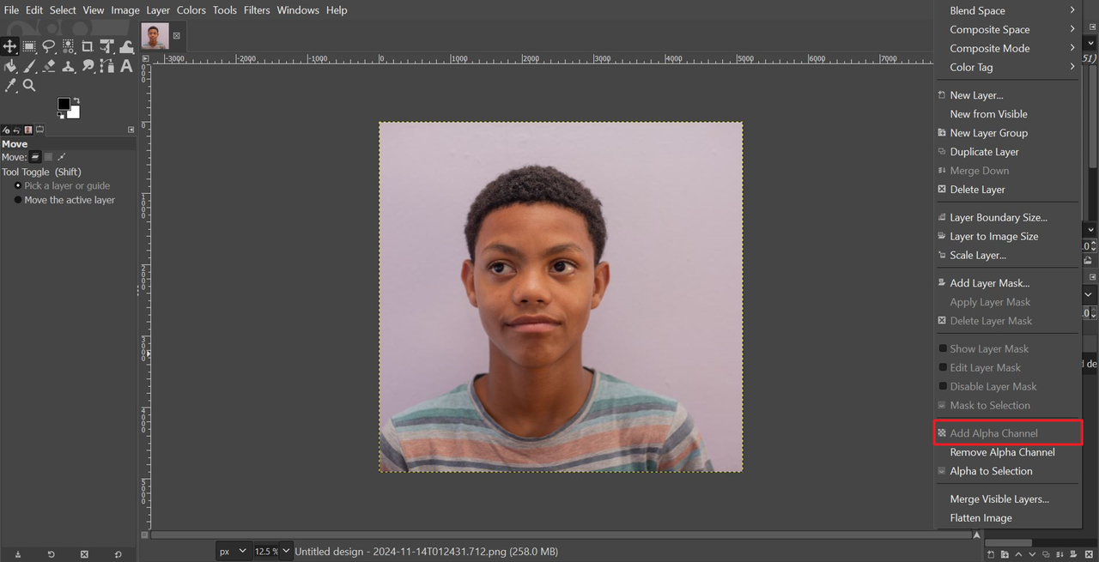
Task: Select the Color Picker tool
Action: click(10, 85)
